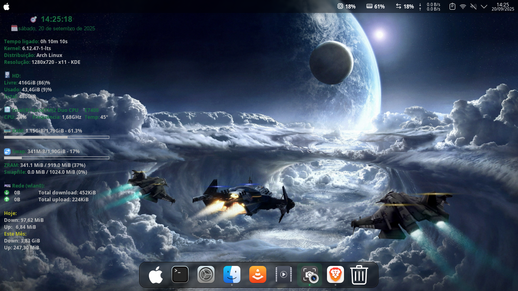Click the 'Temp: 45°' CPU reading
518x291 pixels.
tap(96, 117)
